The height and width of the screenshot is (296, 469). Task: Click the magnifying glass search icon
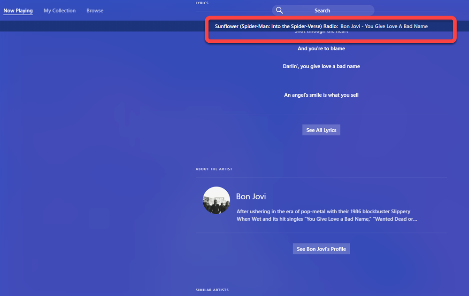(279, 10)
